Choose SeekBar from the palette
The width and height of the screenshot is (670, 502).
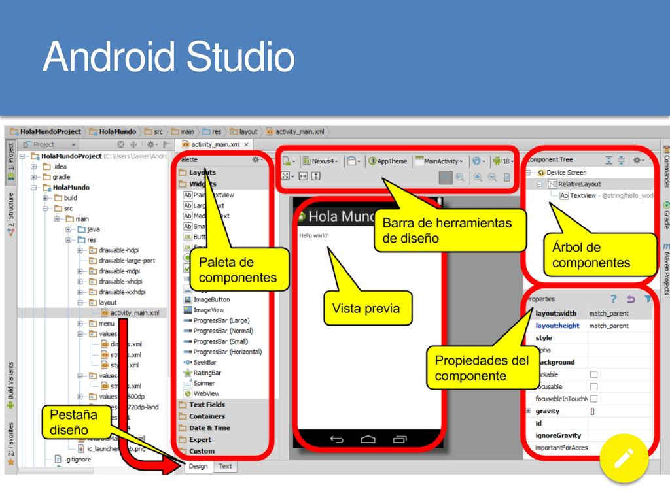point(200,362)
